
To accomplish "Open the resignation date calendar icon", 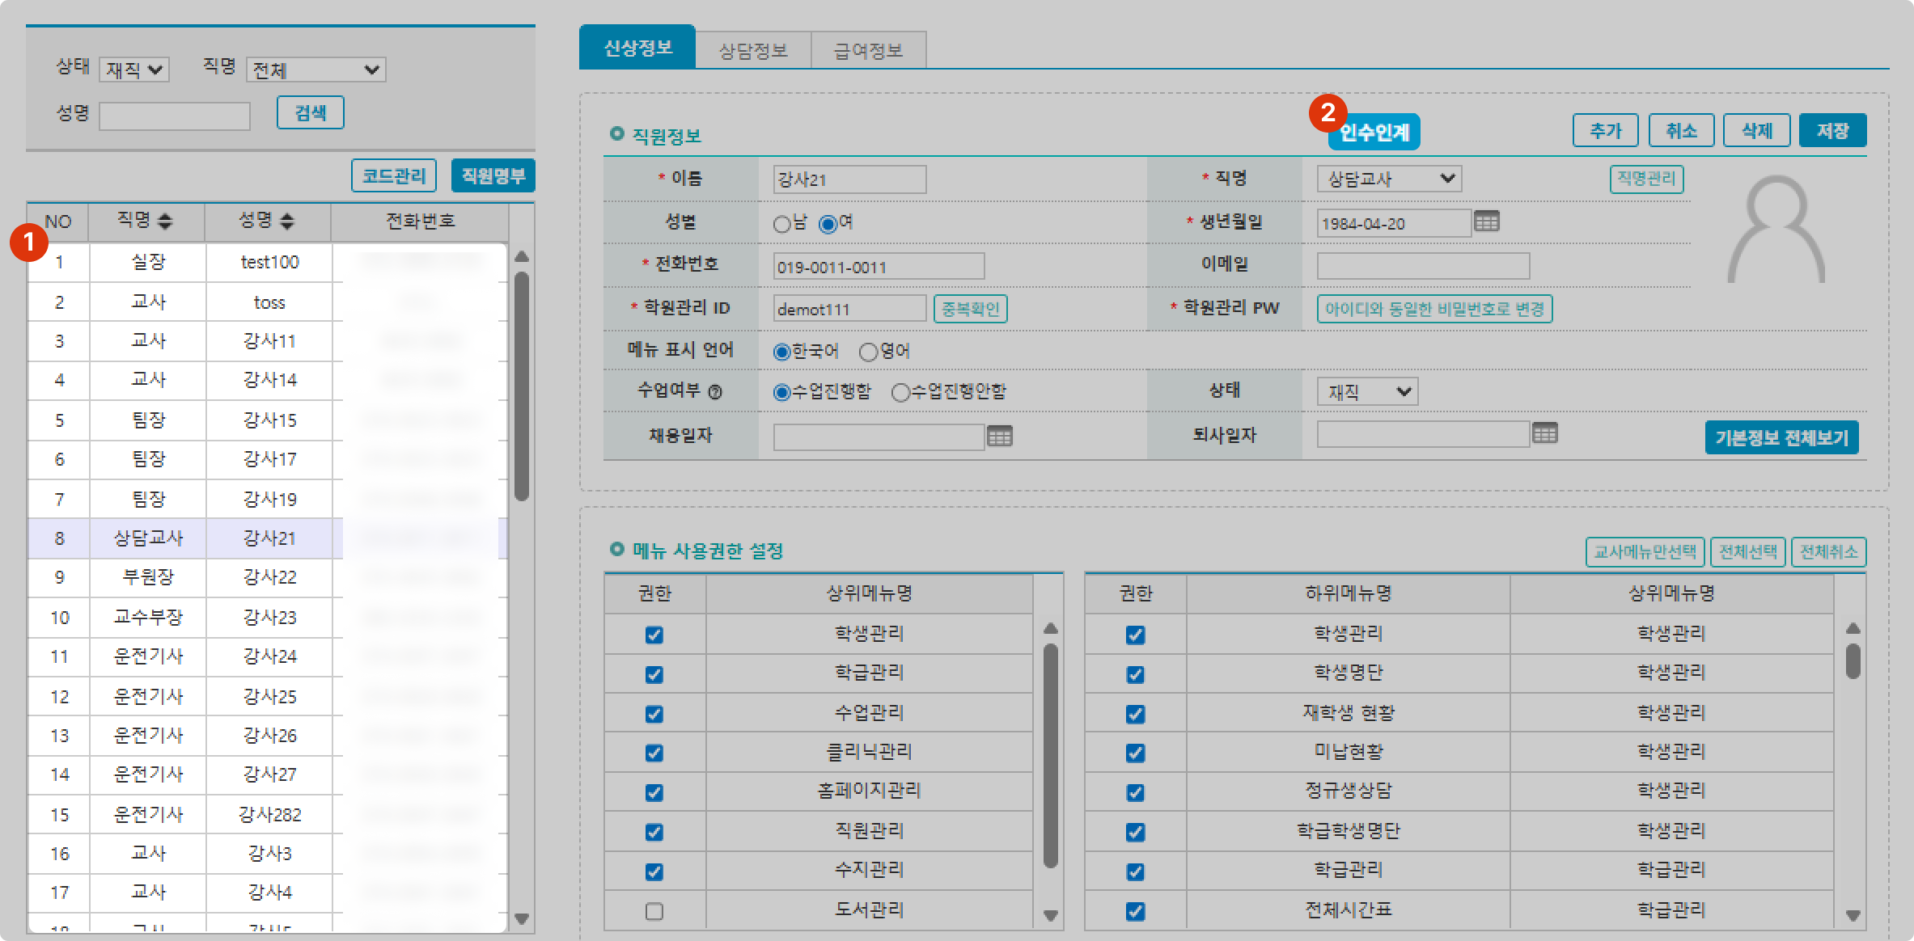I will 1544,434.
